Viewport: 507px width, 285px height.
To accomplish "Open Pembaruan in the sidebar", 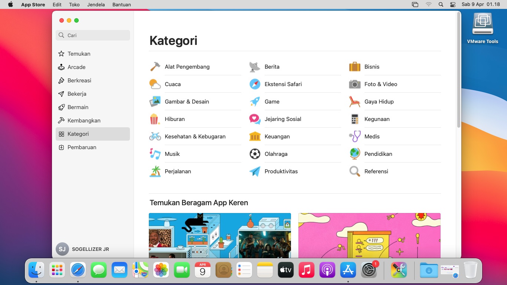I will click(x=93, y=147).
